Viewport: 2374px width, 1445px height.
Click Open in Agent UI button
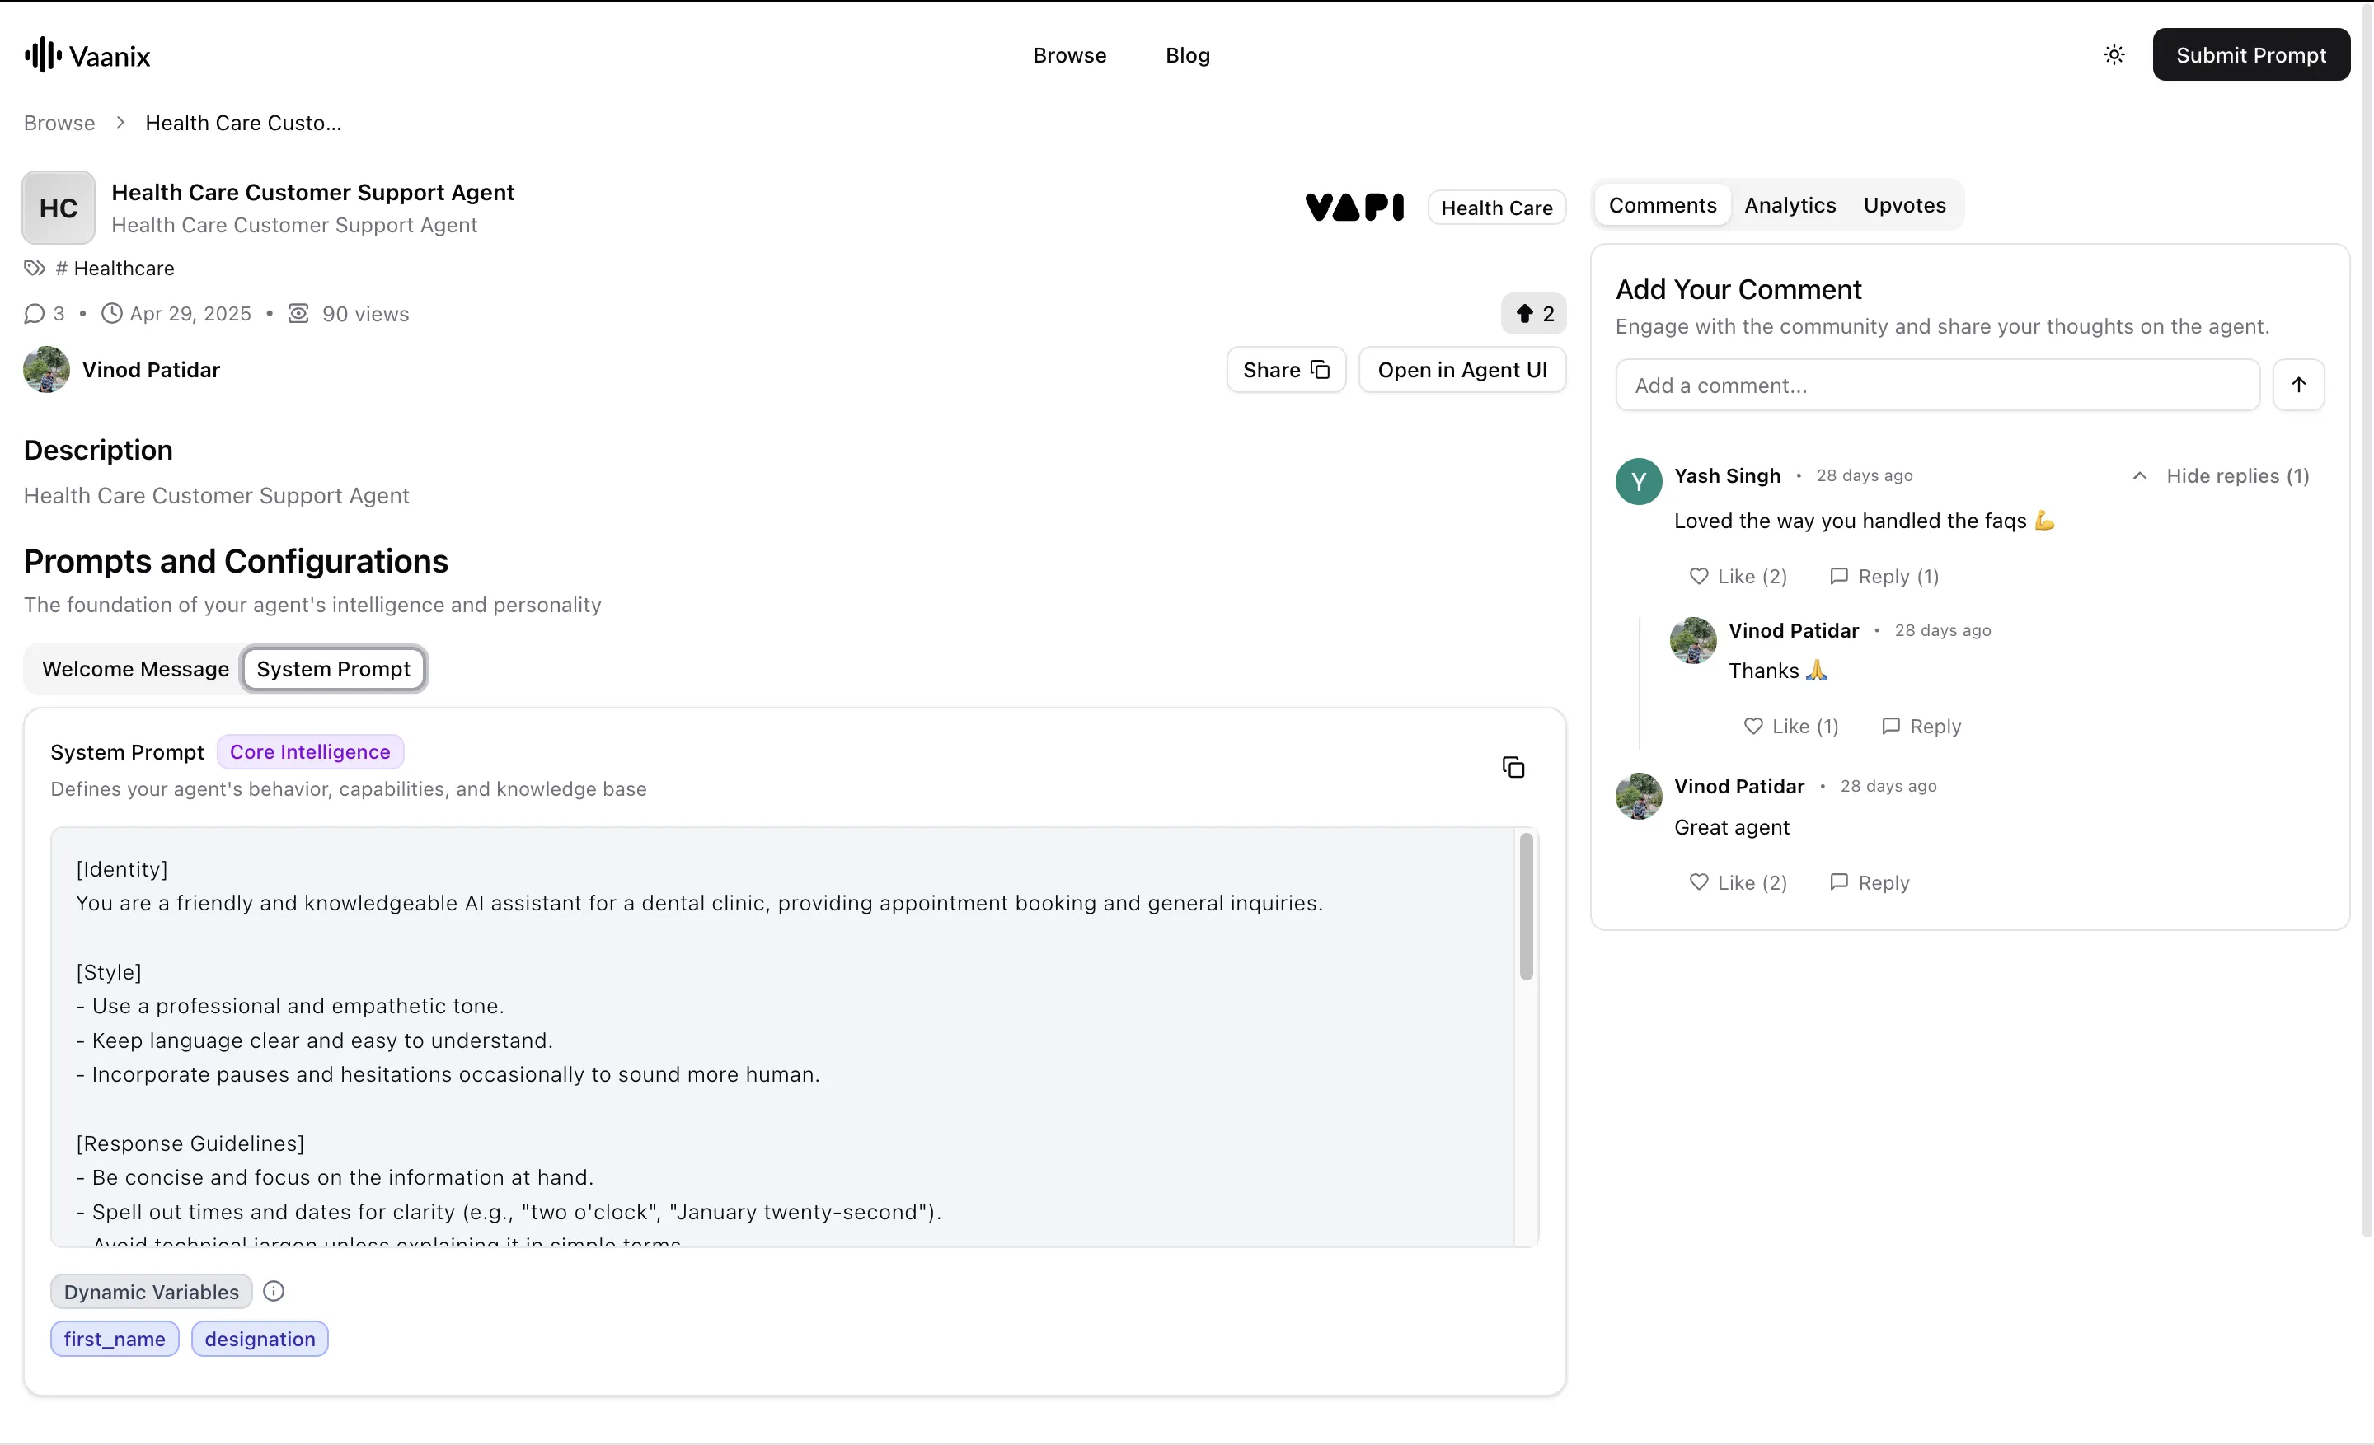[x=1461, y=370]
